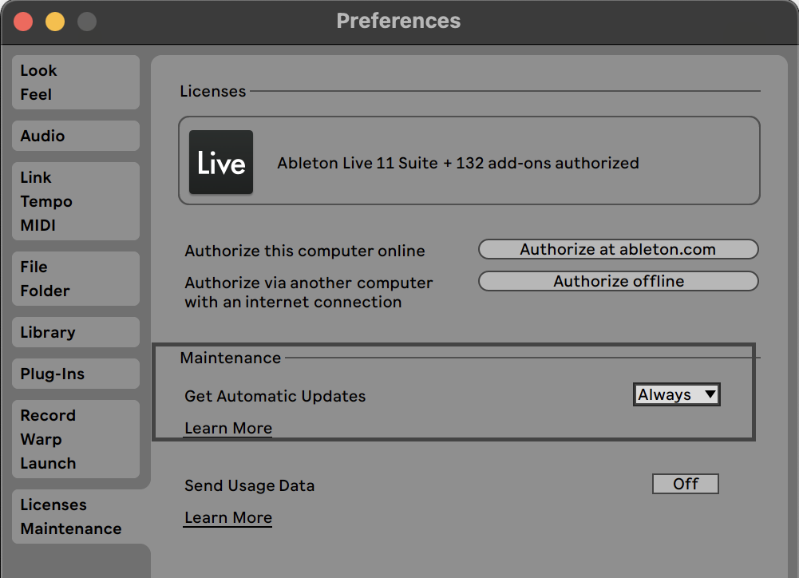The image size is (799, 578).
Task: Open Learn More under Automatic Updates
Action: click(x=227, y=428)
